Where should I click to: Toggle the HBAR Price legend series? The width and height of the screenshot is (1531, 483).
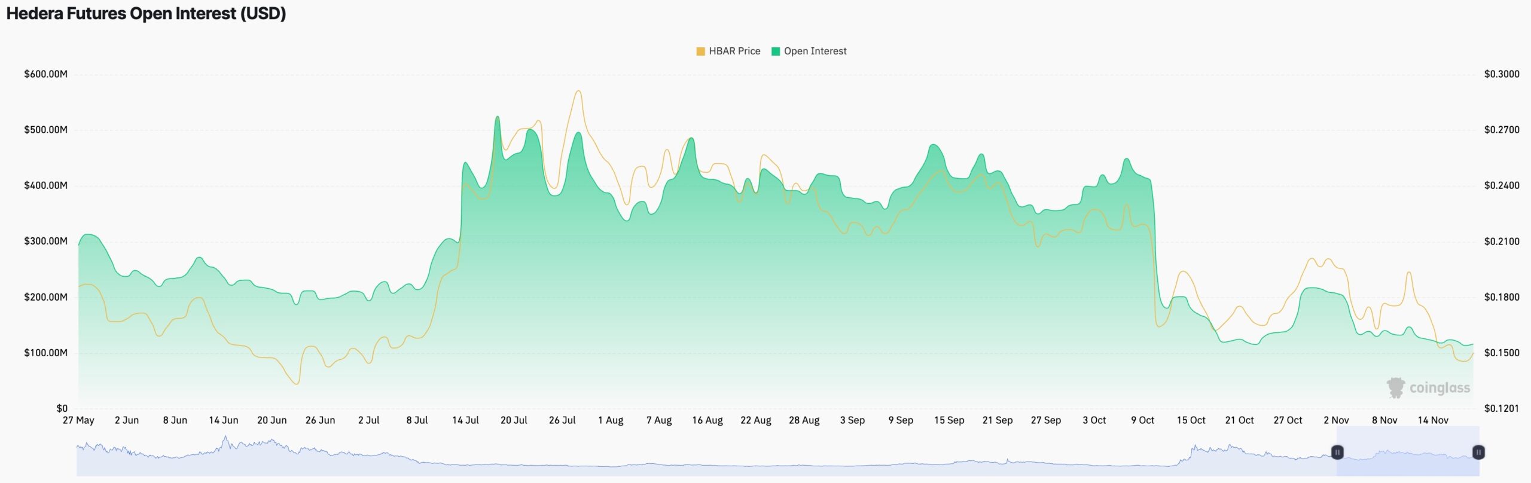pyautogui.click(x=728, y=51)
